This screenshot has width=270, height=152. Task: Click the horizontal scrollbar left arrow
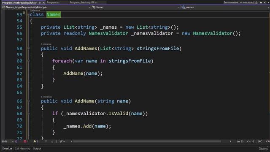[72, 141]
